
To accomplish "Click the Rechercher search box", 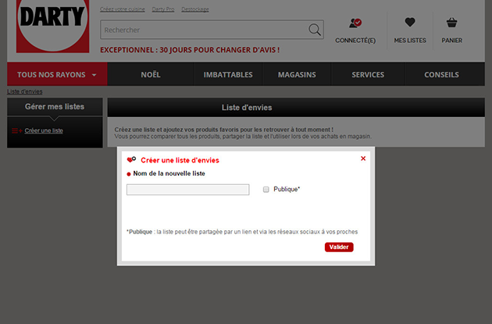I will (203, 30).
